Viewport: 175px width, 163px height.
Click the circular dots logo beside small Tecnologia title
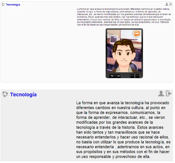(x=3, y=5)
